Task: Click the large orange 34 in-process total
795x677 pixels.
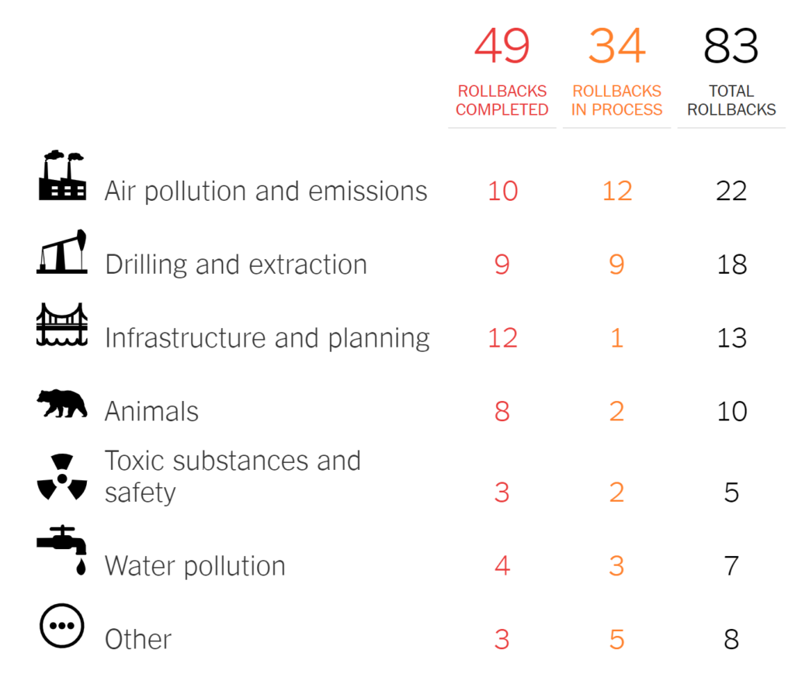Action: click(x=616, y=46)
